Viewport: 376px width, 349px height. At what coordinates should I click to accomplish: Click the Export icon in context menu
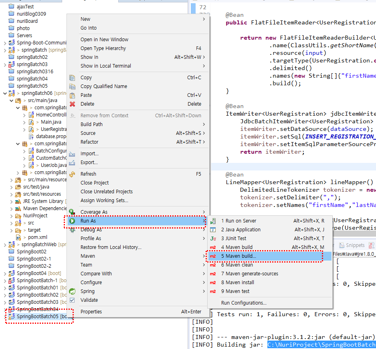(x=72, y=162)
